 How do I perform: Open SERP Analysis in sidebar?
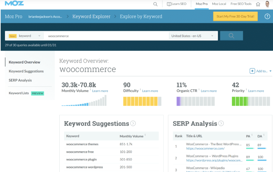[20, 80]
